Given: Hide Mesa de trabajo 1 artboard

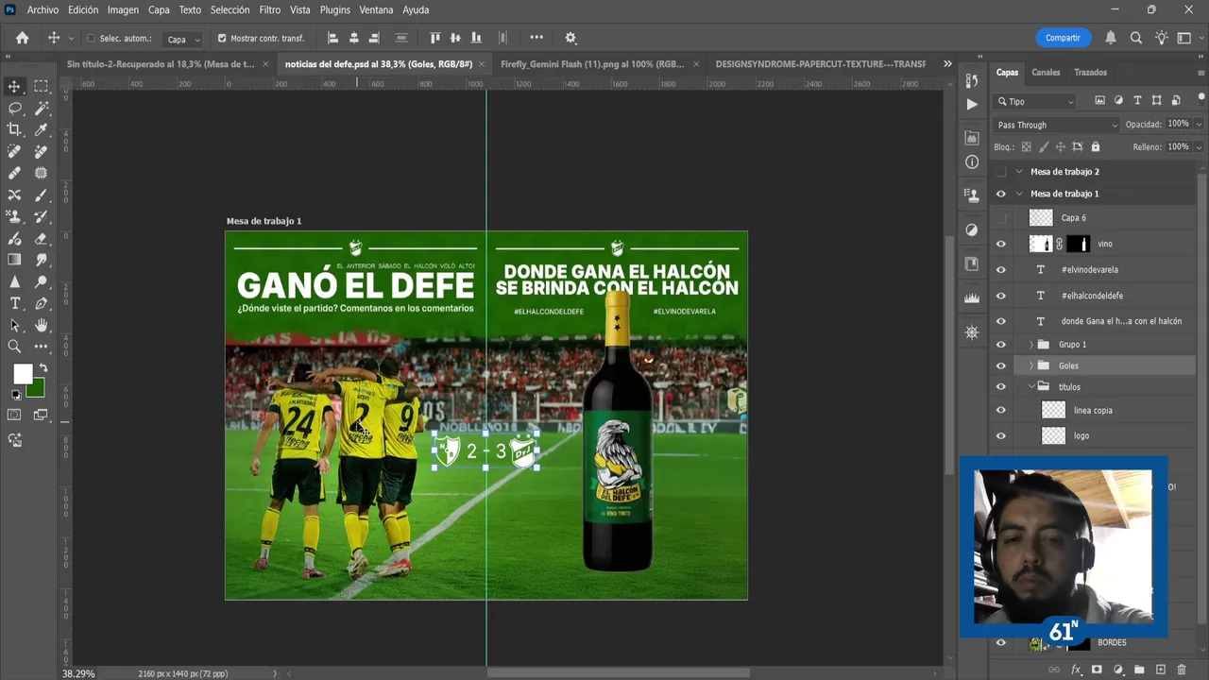Looking at the screenshot, I should 1001,194.
